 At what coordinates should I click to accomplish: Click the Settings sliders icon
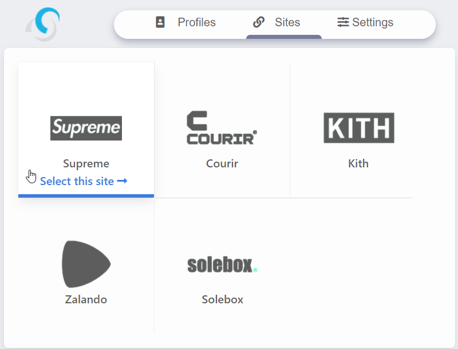pos(343,22)
